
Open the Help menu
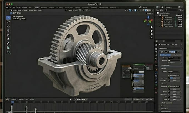[x=30, y=7]
